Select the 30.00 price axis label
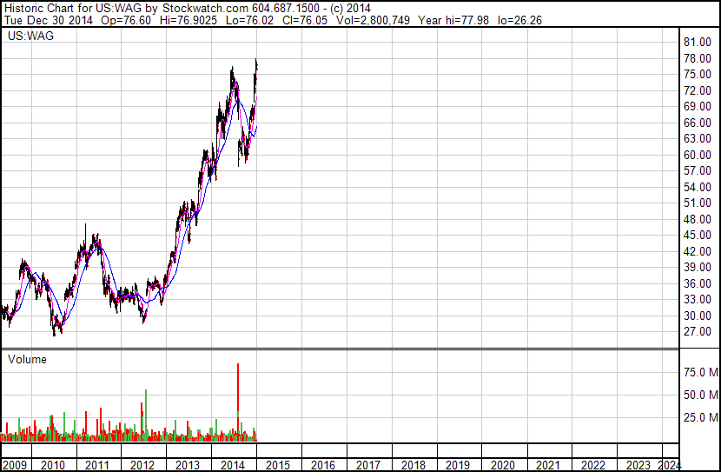Screen dimensions: 721x472 tap(698, 316)
